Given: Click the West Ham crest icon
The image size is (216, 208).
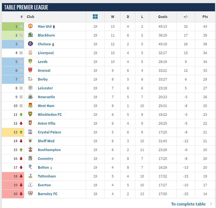Looking at the screenshot, I should coord(30,105).
